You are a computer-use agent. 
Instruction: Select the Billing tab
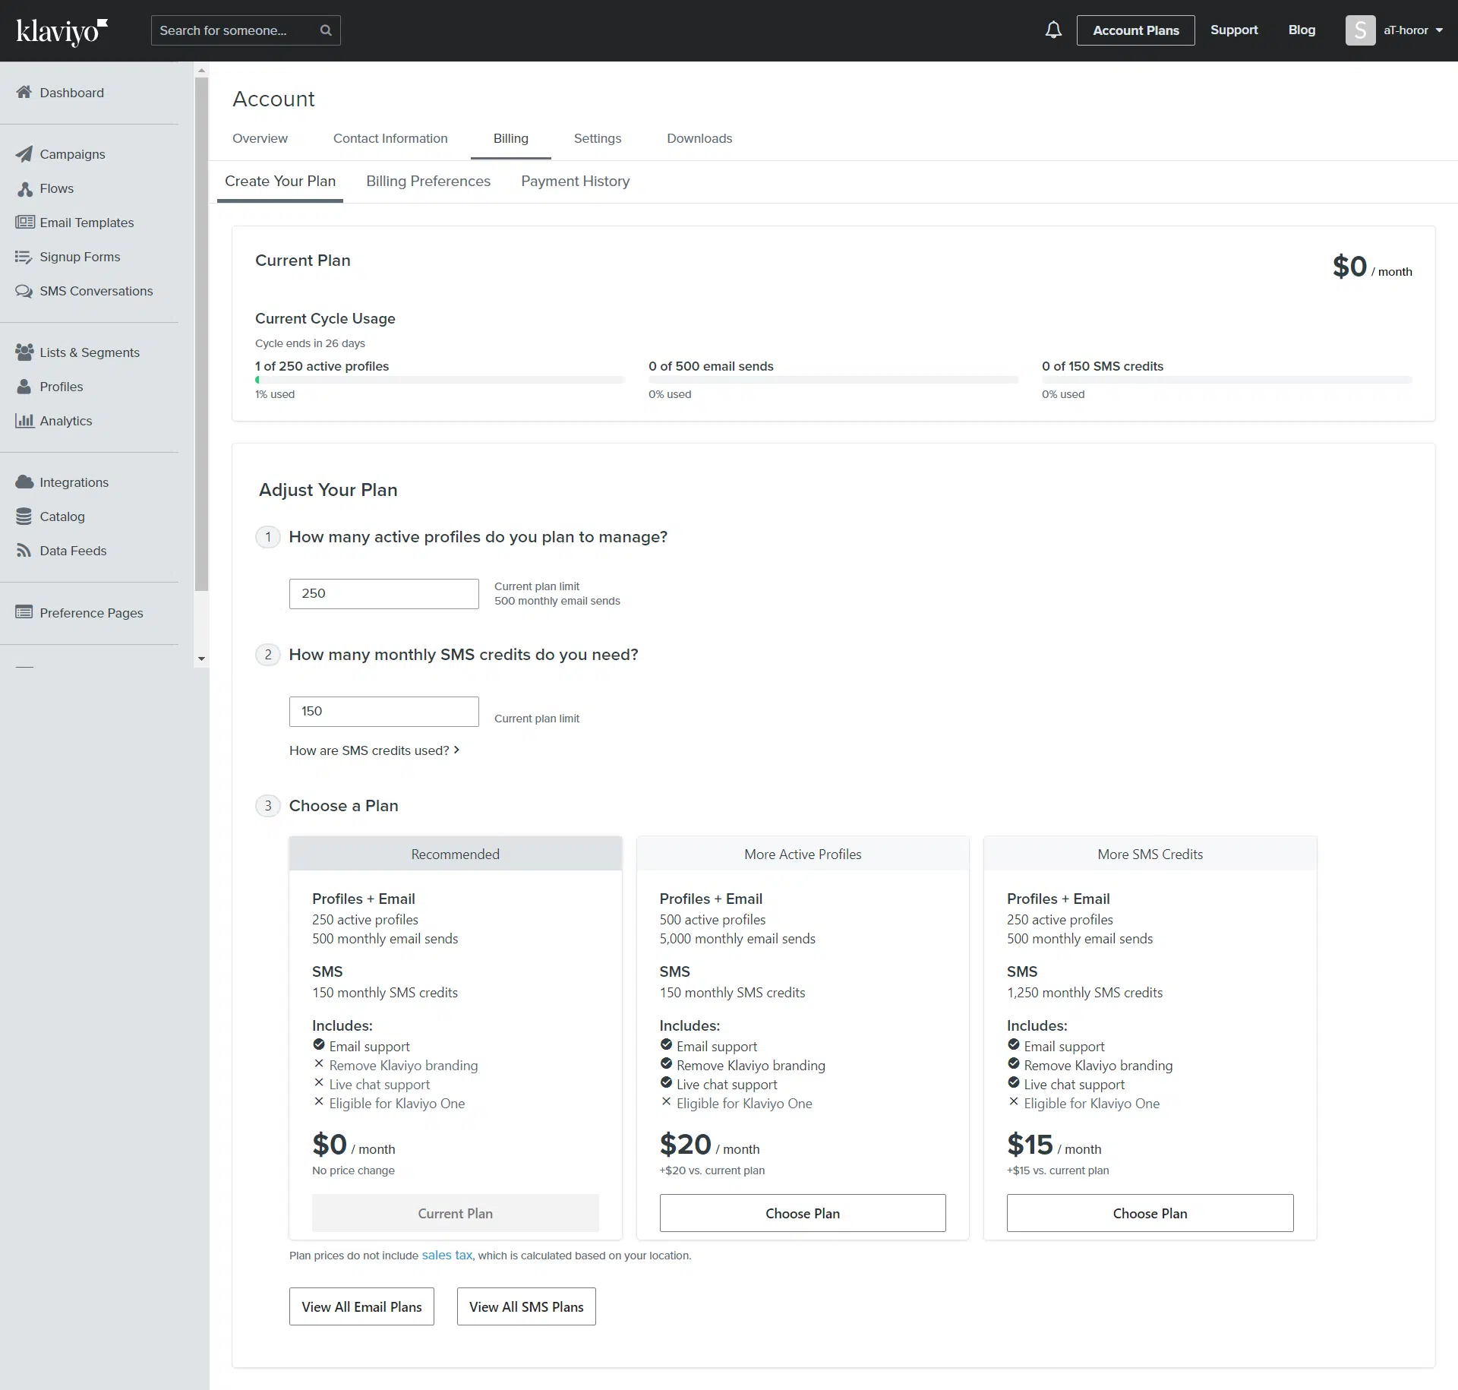[510, 138]
